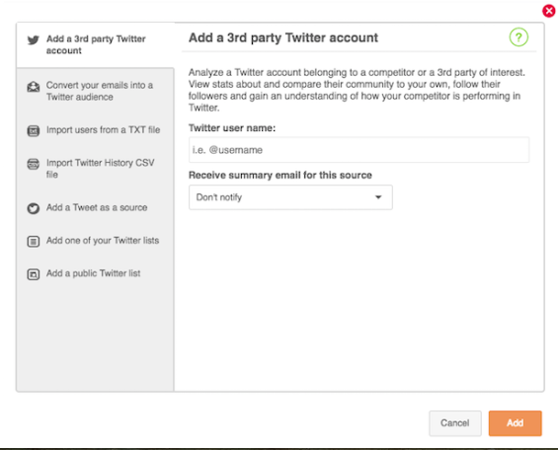This screenshot has width=558, height=450.
Task: Click the Cancel button
Action: click(x=455, y=423)
